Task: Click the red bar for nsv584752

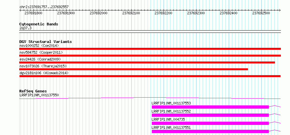Action: pyautogui.click(x=150, y=56)
